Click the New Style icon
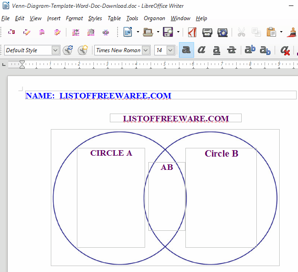The height and width of the screenshot is (272, 298). point(83,50)
